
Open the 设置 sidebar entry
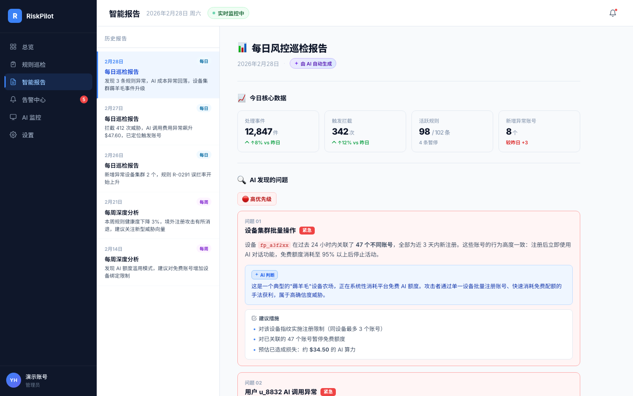click(x=27, y=135)
